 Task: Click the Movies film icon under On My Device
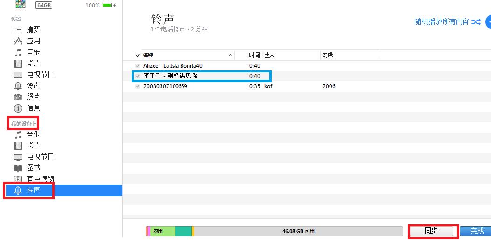pos(18,146)
